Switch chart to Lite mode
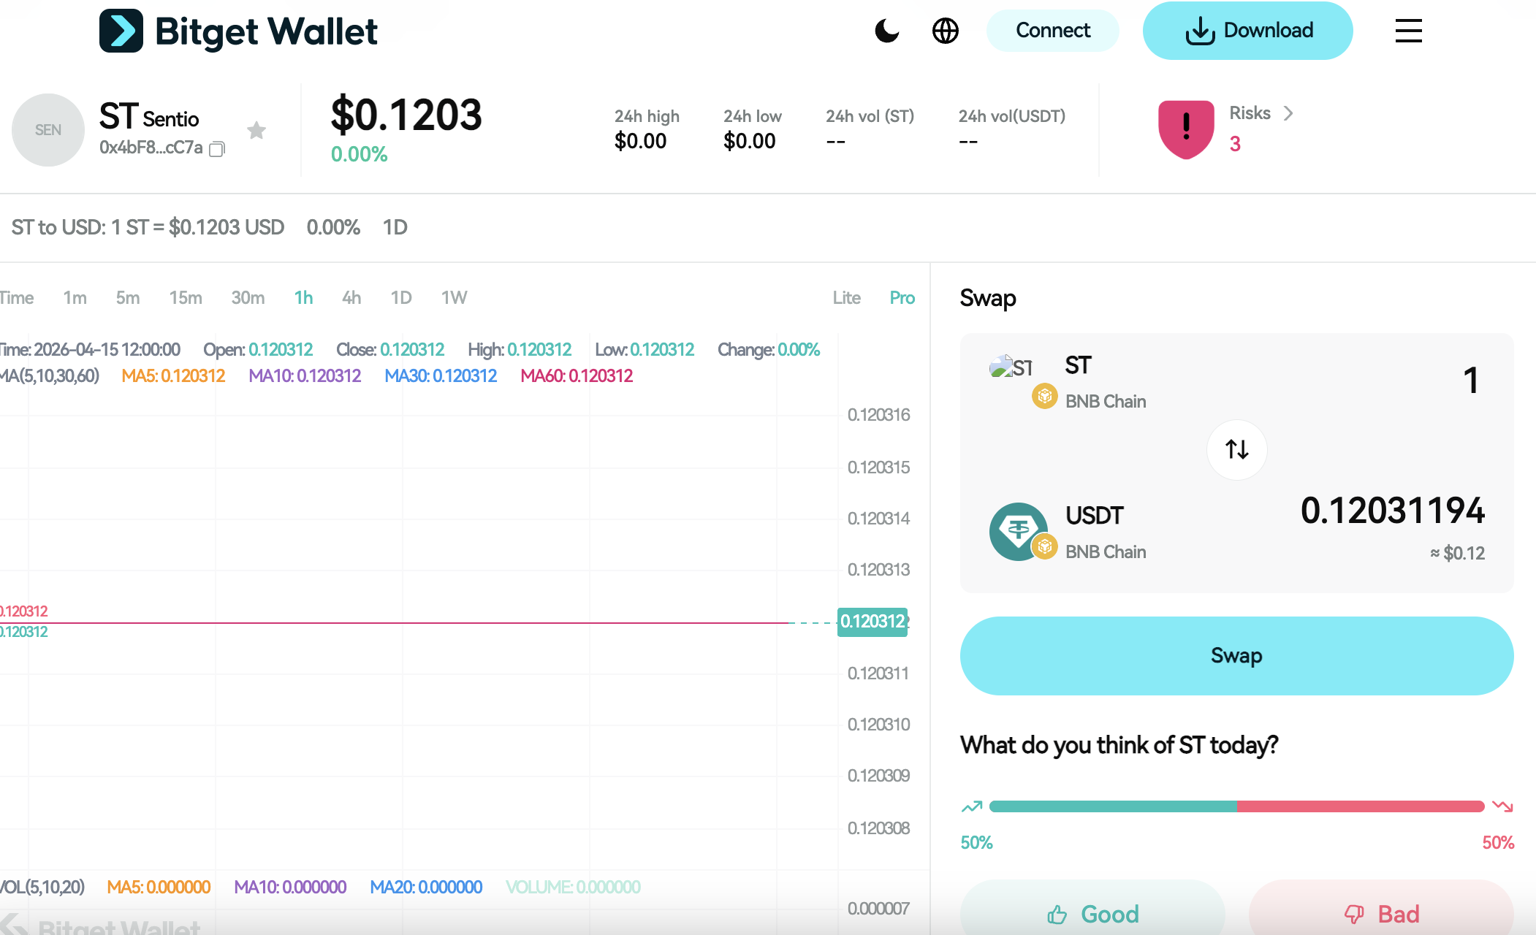This screenshot has height=935, width=1536. pyautogui.click(x=845, y=297)
